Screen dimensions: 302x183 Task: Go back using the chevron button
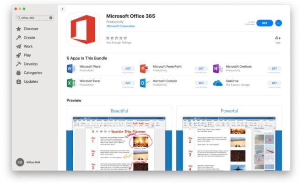click(63, 9)
